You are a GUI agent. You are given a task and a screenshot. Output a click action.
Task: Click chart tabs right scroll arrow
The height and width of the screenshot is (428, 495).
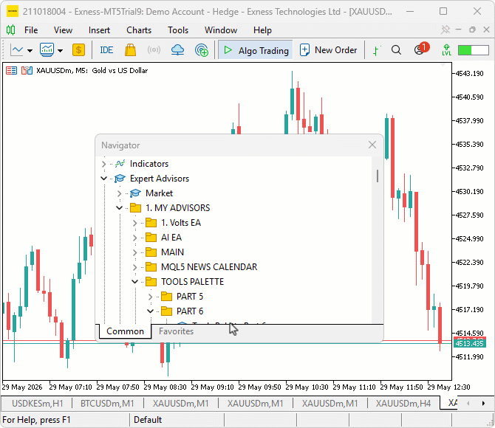(x=483, y=404)
